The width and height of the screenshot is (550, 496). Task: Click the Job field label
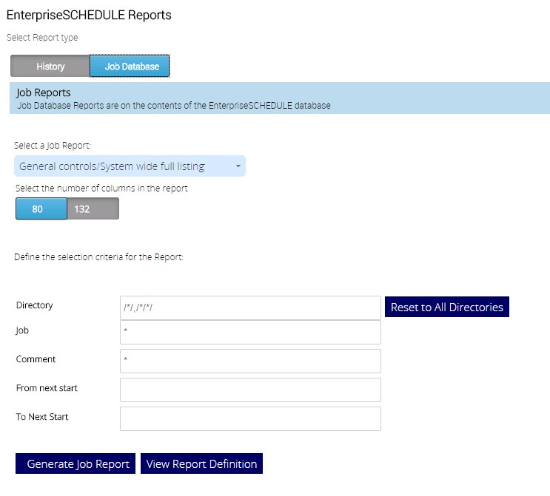(x=22, y=330)
